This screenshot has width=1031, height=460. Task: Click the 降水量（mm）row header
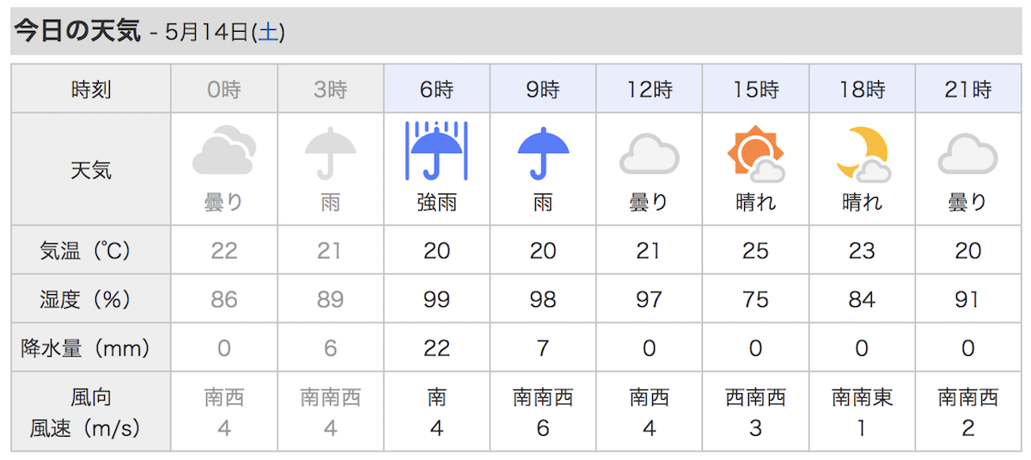click(90, 348)
